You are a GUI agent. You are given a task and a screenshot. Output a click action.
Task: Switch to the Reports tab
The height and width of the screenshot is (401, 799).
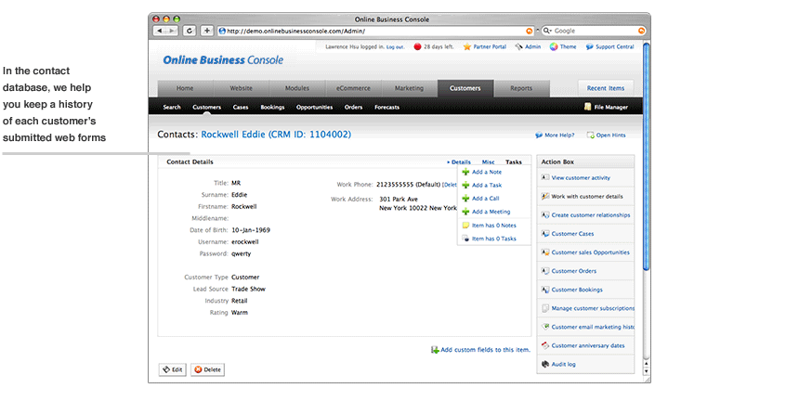click(x=520, y=88)
